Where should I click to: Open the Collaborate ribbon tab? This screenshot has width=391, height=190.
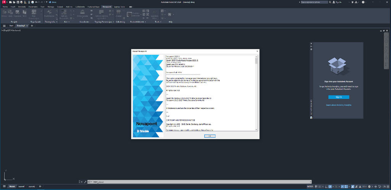[x=80, y=6]
